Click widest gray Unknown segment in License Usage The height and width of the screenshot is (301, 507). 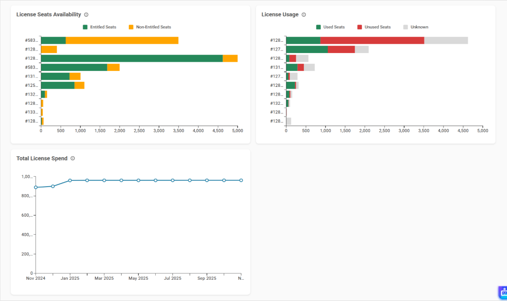[x=446, y=40]
